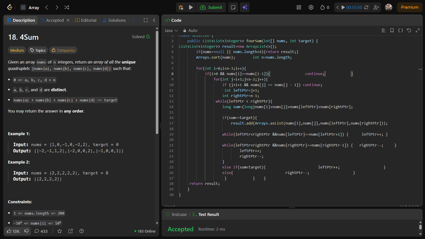425x239 pixels.
Task: Downvote the problem
Action: point(27,231)
